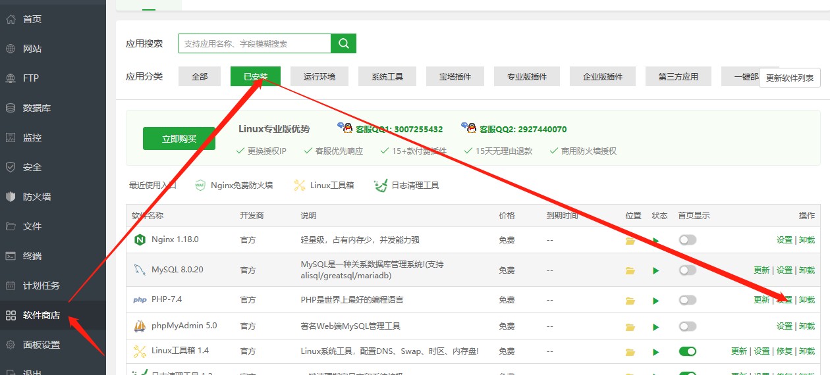The image size is (830, 375).
Task: Open the PHP-7.4 folder location icon
Action: pos(630,301)
